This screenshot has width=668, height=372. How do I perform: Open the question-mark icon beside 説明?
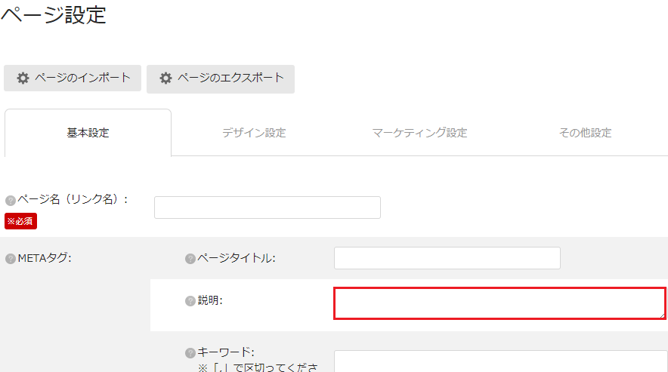[190, 301]
